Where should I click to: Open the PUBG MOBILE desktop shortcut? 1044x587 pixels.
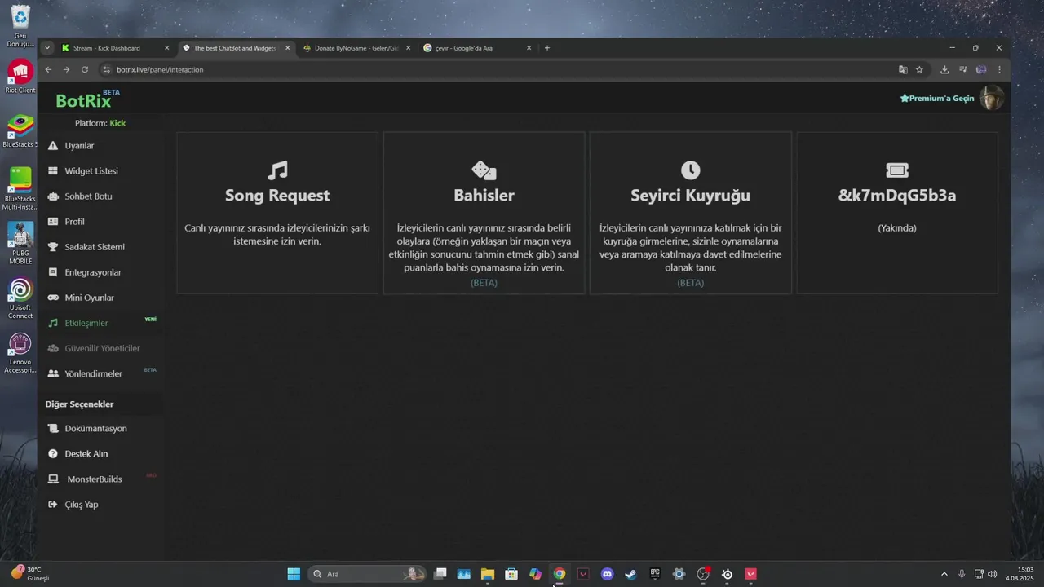pyautogui.click(x=20, y=243)
